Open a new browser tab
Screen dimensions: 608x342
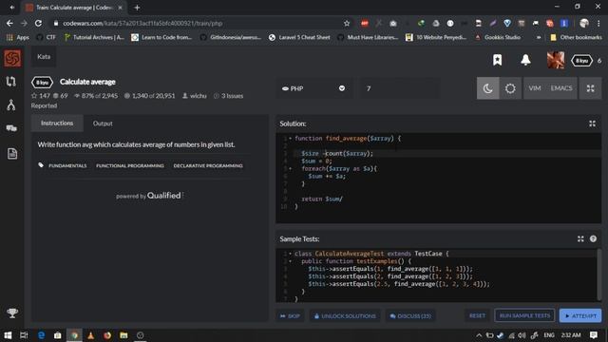(x=137, y=8)
